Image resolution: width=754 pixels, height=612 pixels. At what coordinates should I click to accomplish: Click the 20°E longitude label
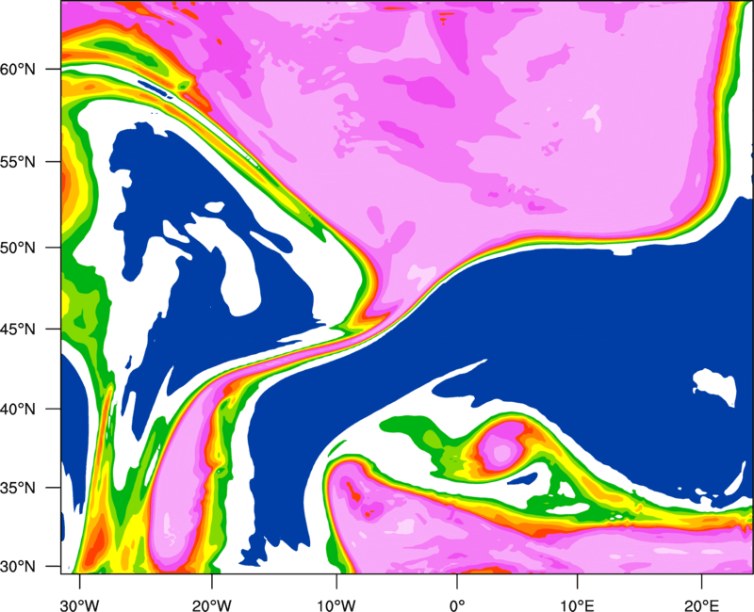pyautogui.click(x=701, y=605)
